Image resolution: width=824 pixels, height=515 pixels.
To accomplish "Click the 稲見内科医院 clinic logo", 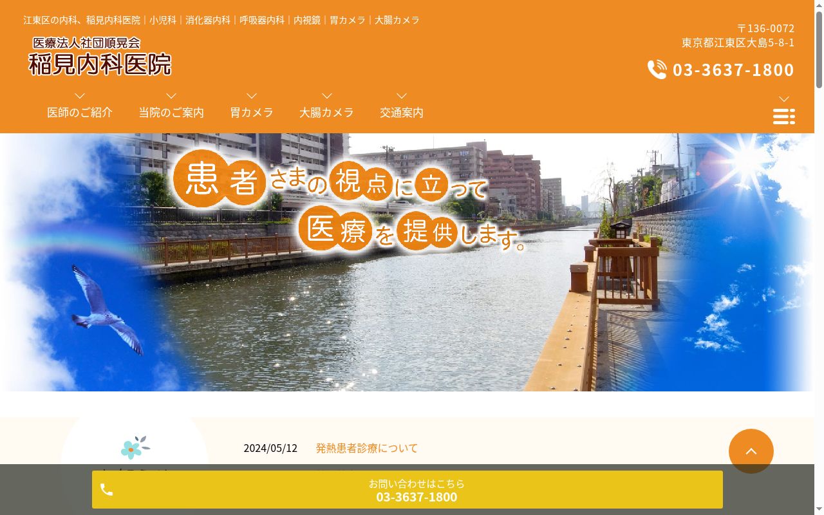I will coord(100,56).
